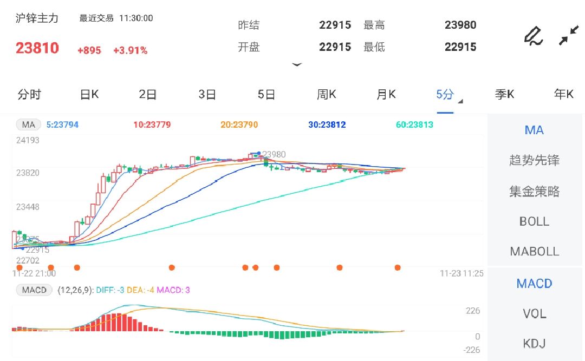Select the 5日 chart tab

point(266,94)
